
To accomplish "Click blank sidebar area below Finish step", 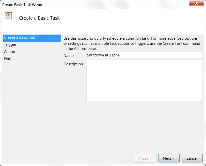I will tap(31, 107).
